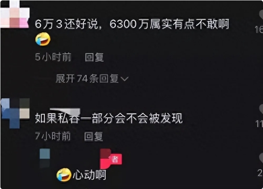Click chevron arrow beside 74条回复

coord(125,79)
